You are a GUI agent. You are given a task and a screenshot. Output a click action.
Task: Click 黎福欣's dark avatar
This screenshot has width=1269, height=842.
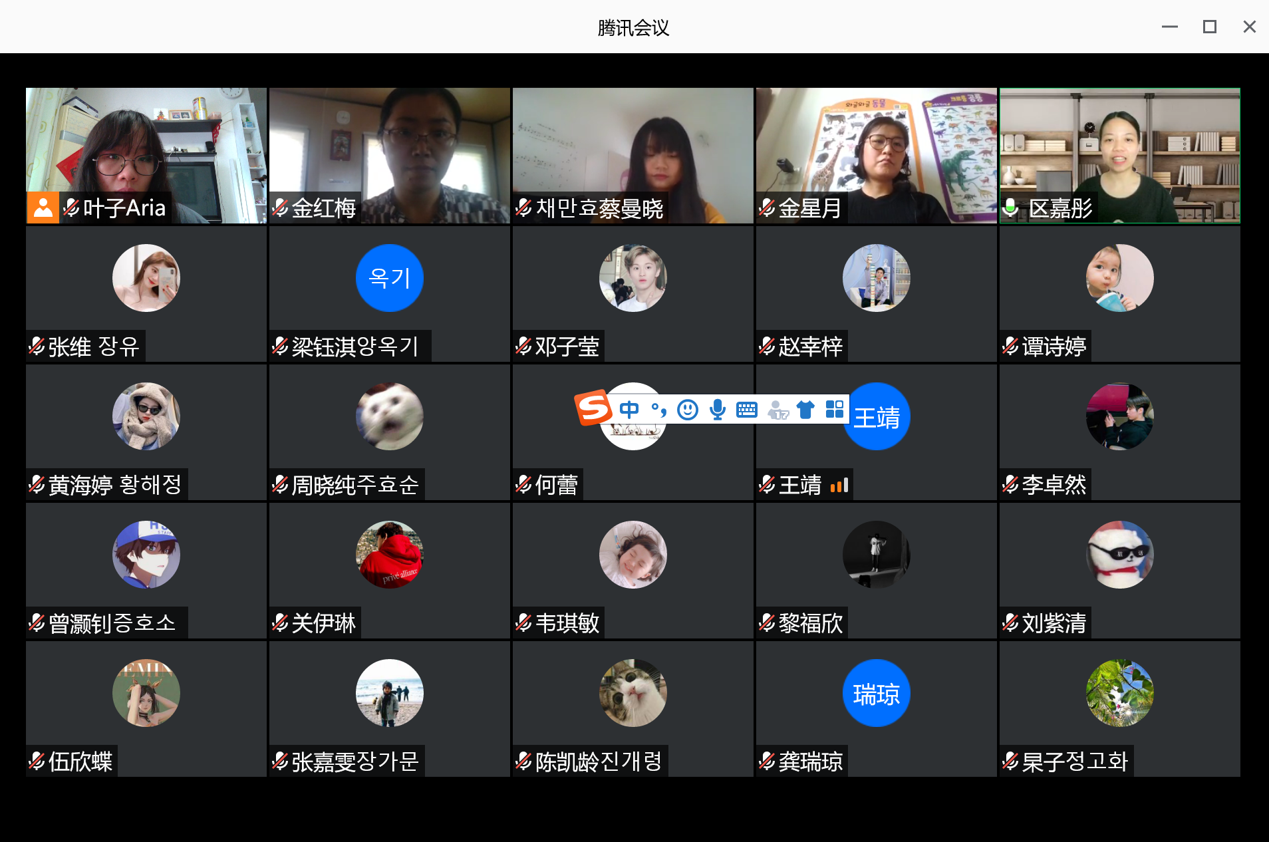[x=877, y=555]
